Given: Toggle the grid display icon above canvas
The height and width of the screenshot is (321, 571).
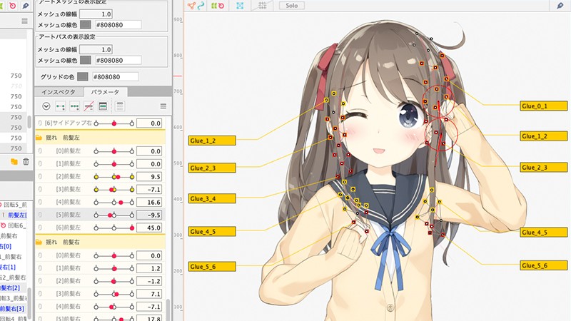Looking at the screenshot, I should tap(263, 6).
